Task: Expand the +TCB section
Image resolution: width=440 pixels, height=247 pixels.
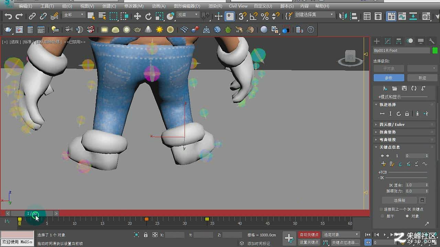Action: click(x=383, y=172)
